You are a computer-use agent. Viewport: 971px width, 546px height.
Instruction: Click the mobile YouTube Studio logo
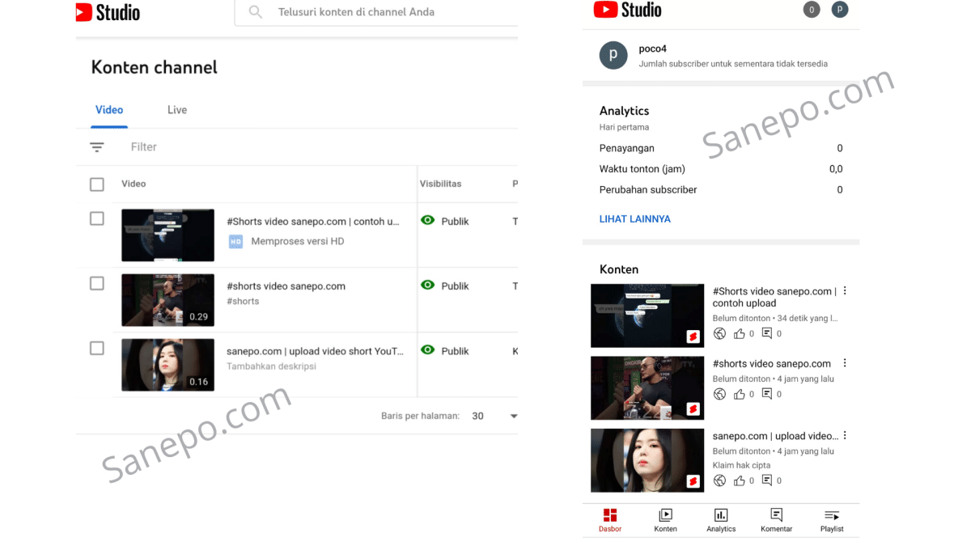627,10
